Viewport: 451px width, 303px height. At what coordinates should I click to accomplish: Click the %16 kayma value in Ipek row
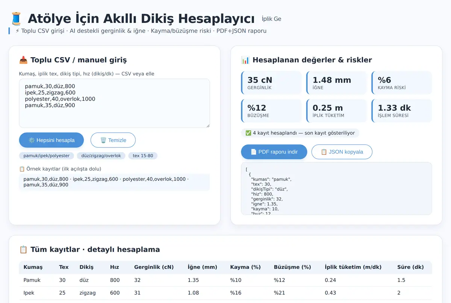pyautogui.click(x=236, y=293)
